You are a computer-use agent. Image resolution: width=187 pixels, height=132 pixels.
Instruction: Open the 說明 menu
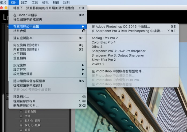pyautogui.click(x=66, y=2)
